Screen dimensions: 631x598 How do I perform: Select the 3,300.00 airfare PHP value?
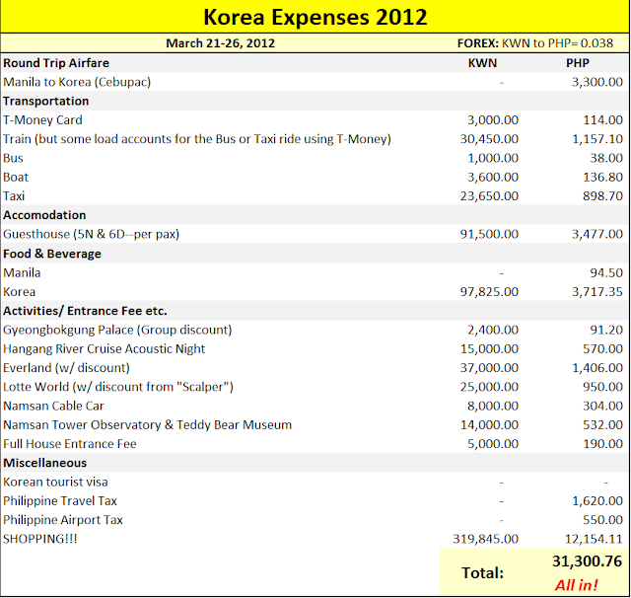(597, 82)
